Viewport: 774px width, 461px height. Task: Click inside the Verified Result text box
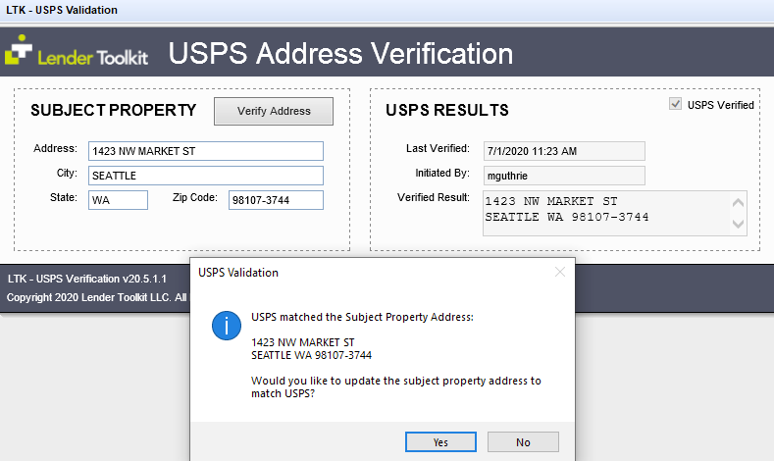click(603, 212)
